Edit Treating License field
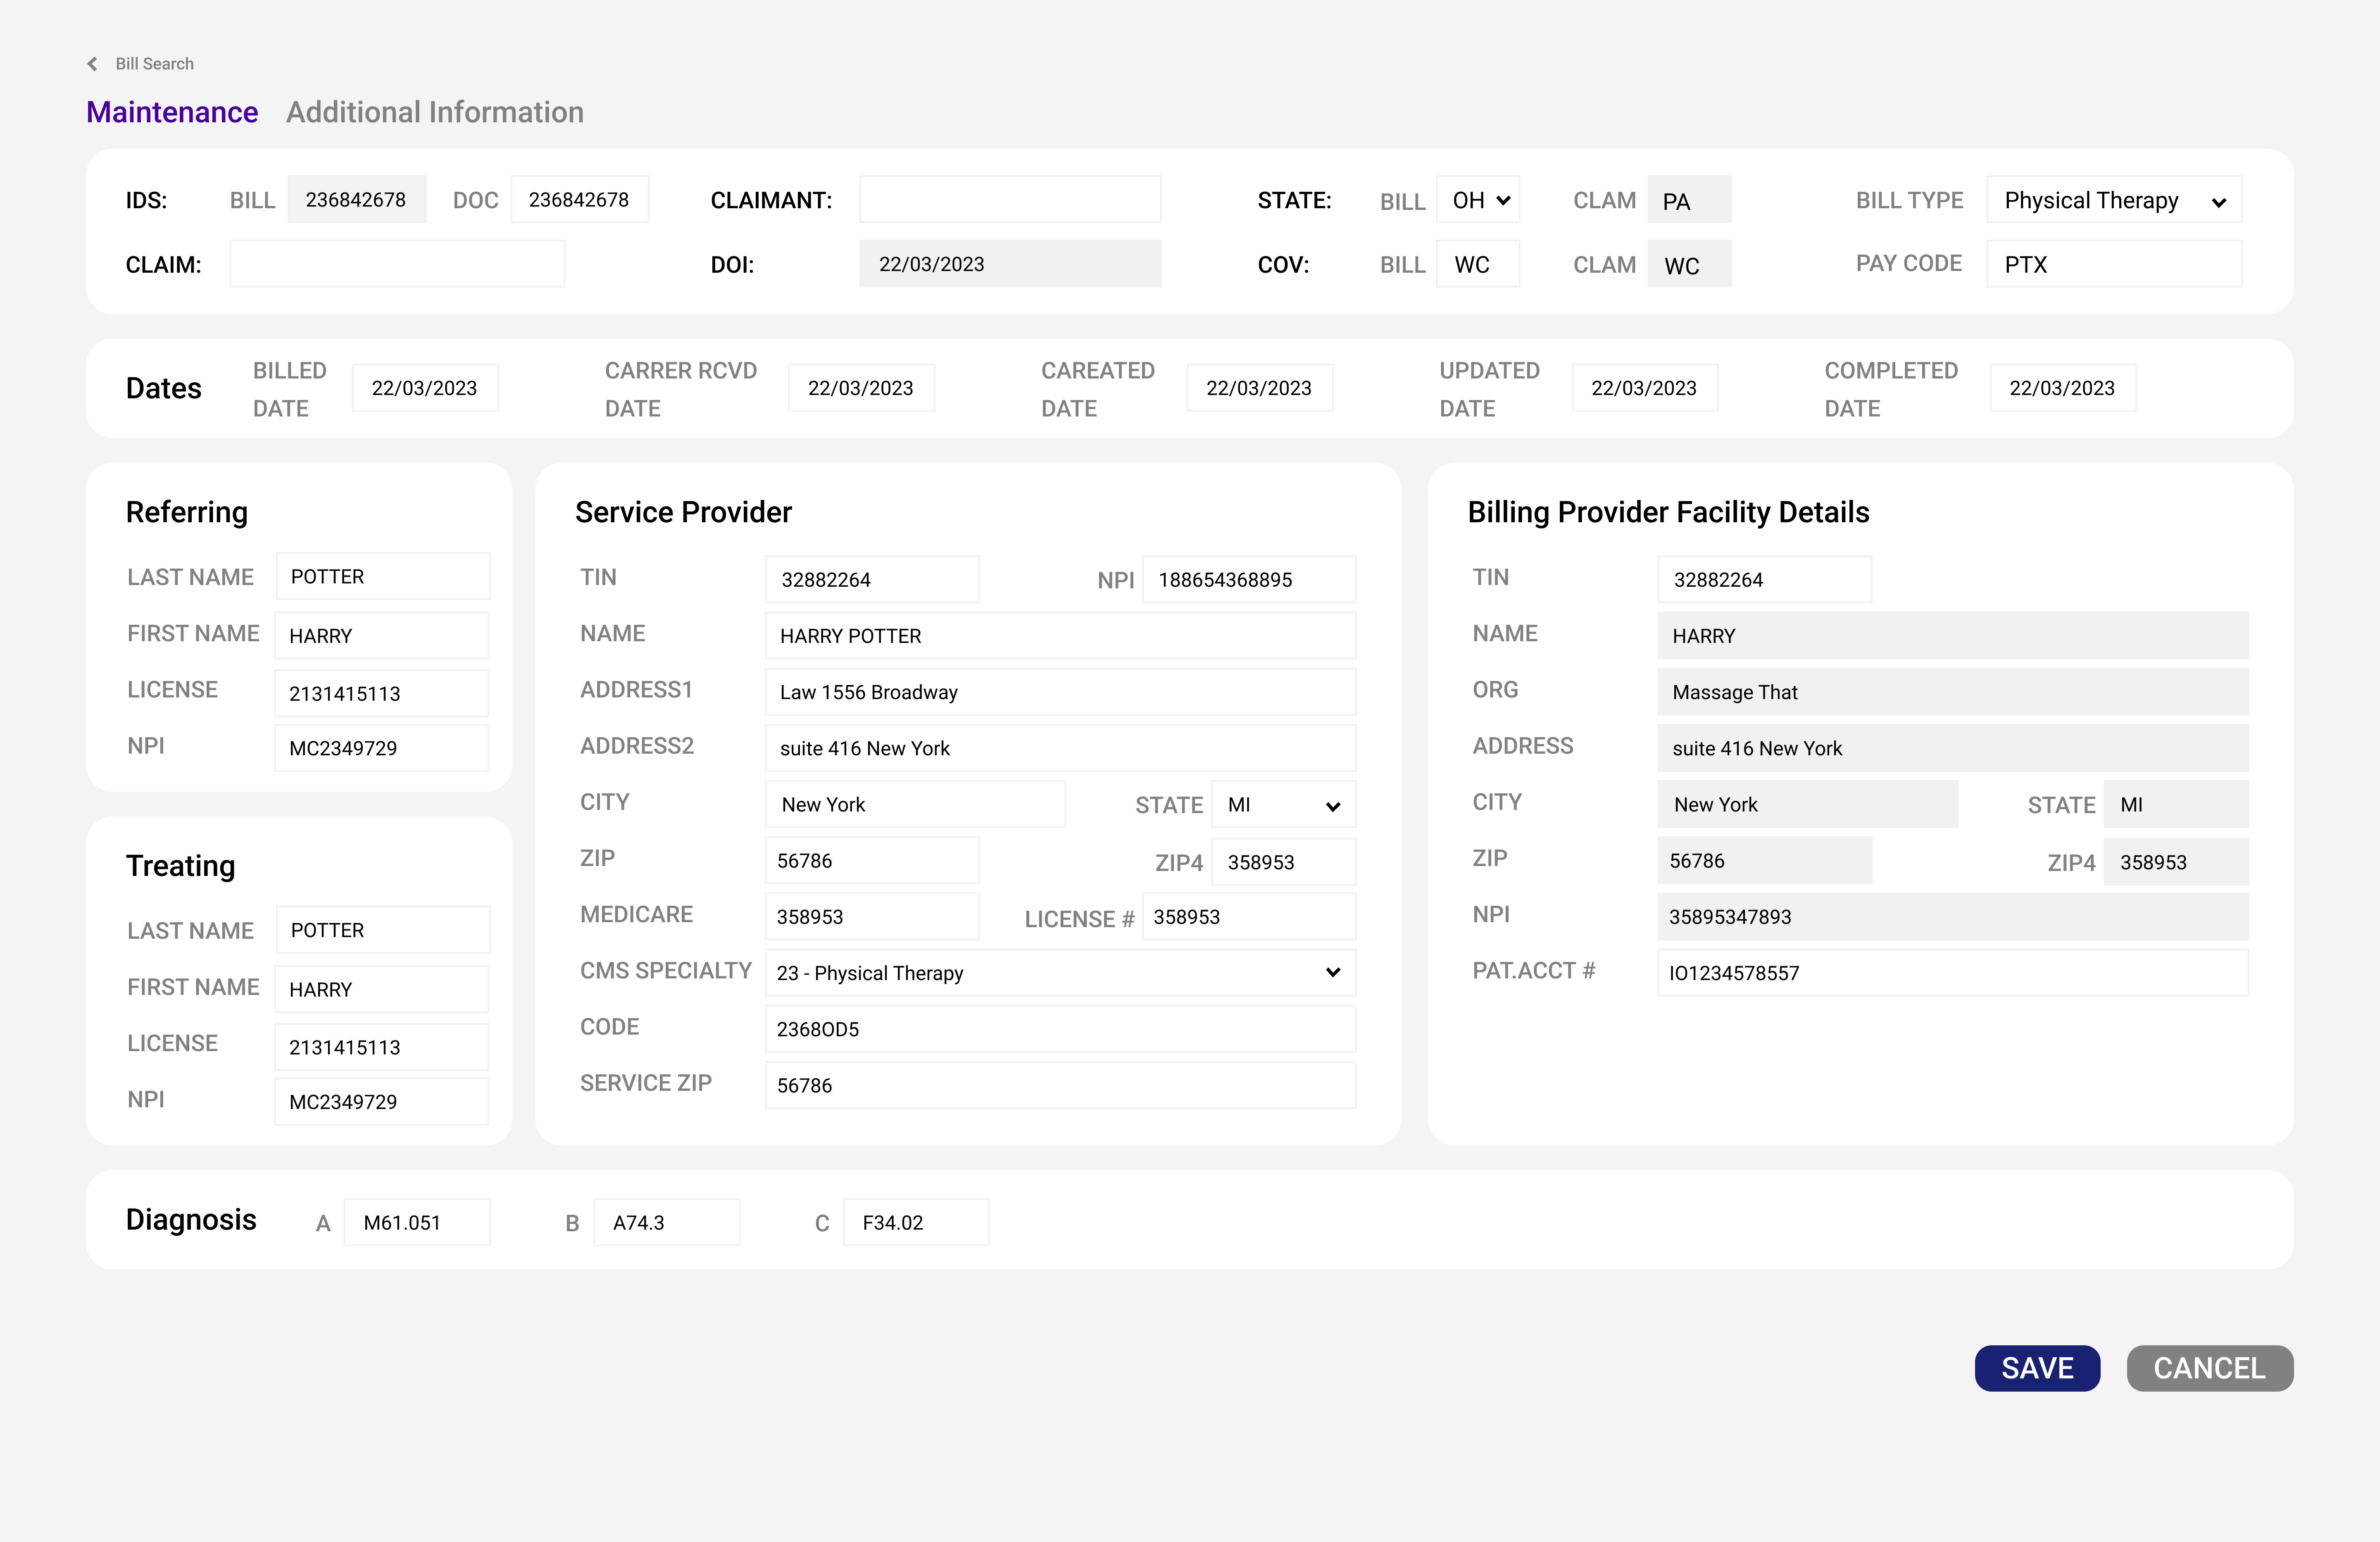This screenshot has width=2380, height=1542. pos(382,1047)
